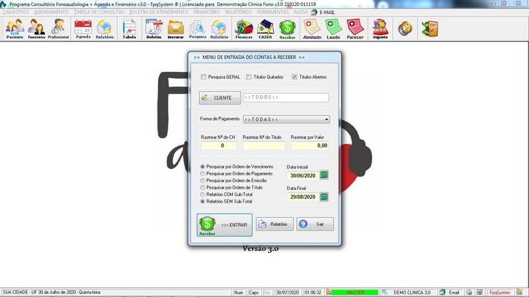The height and width of the screenshot is (297, 529).
Task: Click the Sair button
Action: click(315, 224)
